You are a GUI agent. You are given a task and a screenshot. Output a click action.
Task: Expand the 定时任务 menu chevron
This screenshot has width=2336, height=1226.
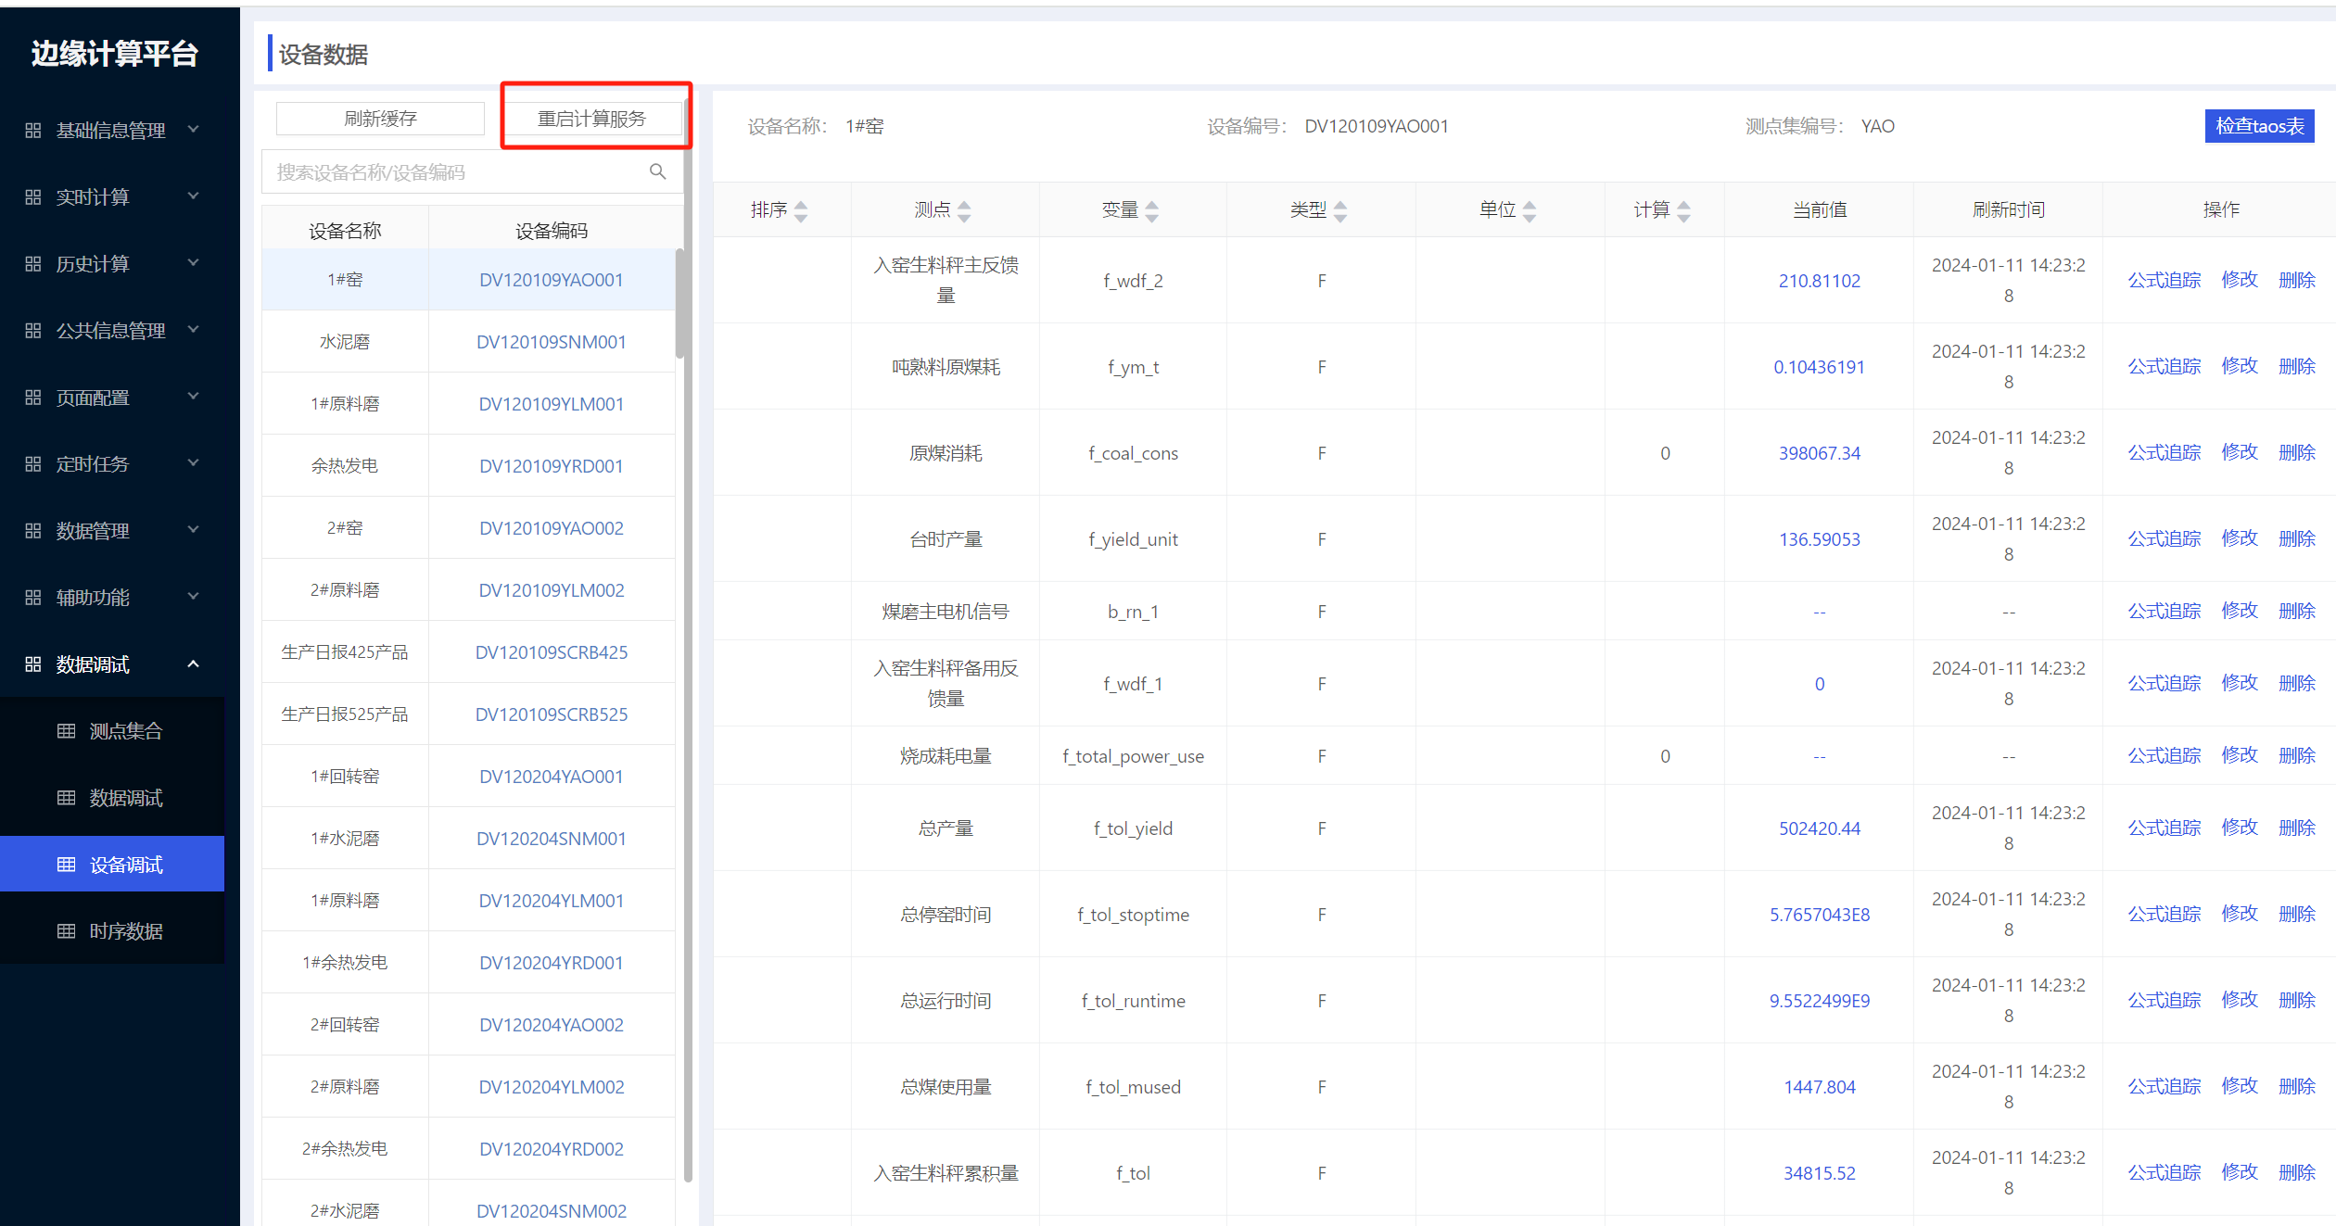tap(194, 462)
